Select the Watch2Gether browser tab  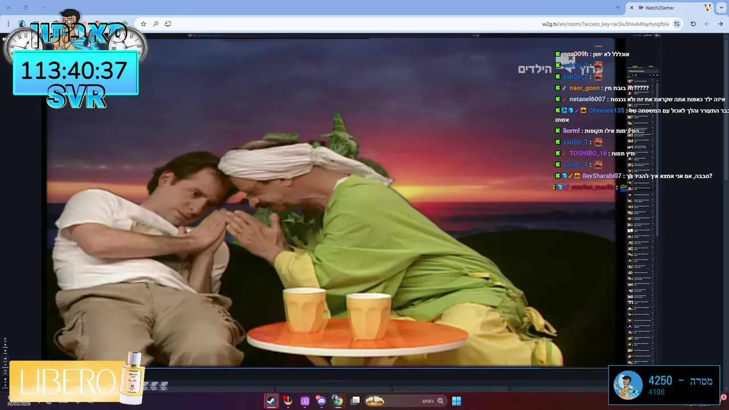click(x=670, y=8)
